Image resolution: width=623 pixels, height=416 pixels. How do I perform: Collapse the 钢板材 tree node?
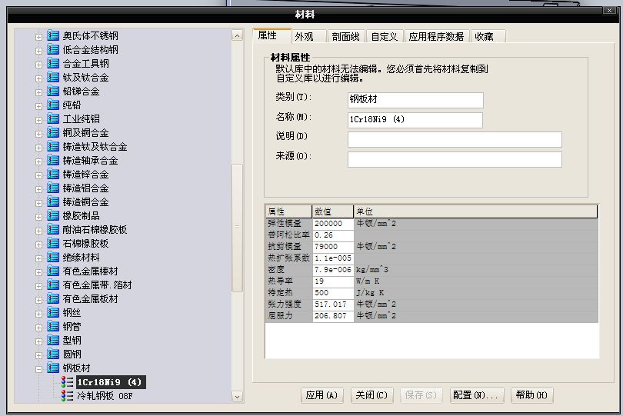38,369
